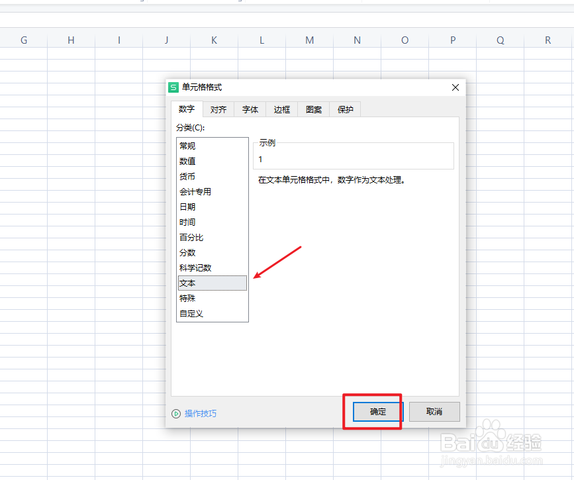Confirm with the 确定 button
Viewport: 574px width, 480px height.
[378, 412]
